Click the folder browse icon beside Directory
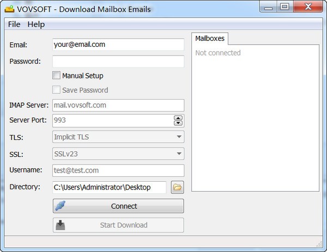 pyautogui.click(x=178, y=187)
